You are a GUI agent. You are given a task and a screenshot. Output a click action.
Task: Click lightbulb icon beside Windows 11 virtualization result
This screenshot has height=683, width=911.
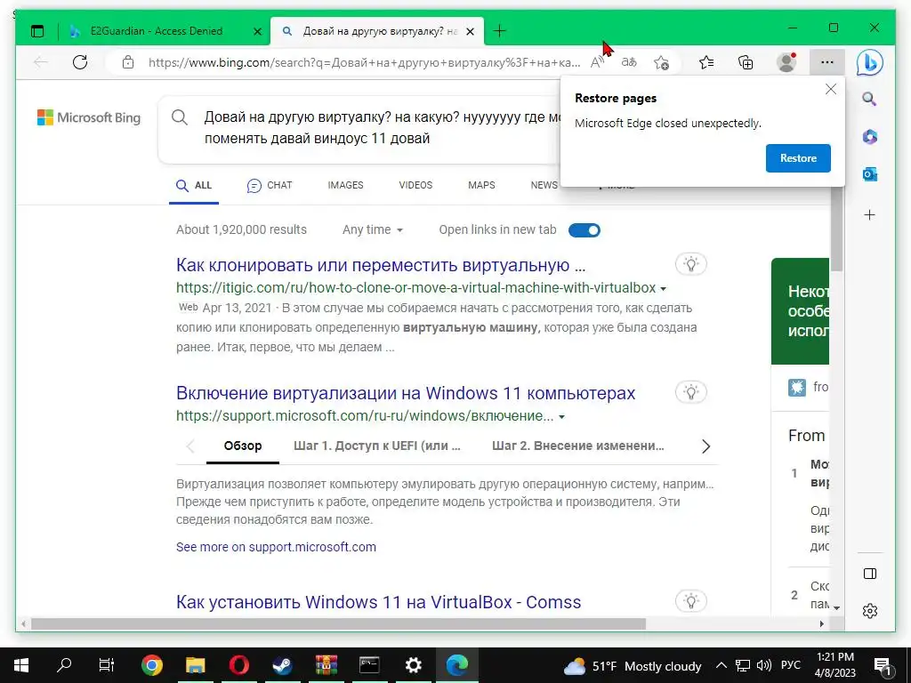tap(690, 392)
